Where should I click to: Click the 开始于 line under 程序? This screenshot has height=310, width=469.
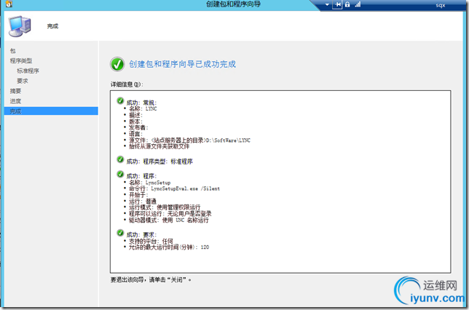click(x=138, y=195)
